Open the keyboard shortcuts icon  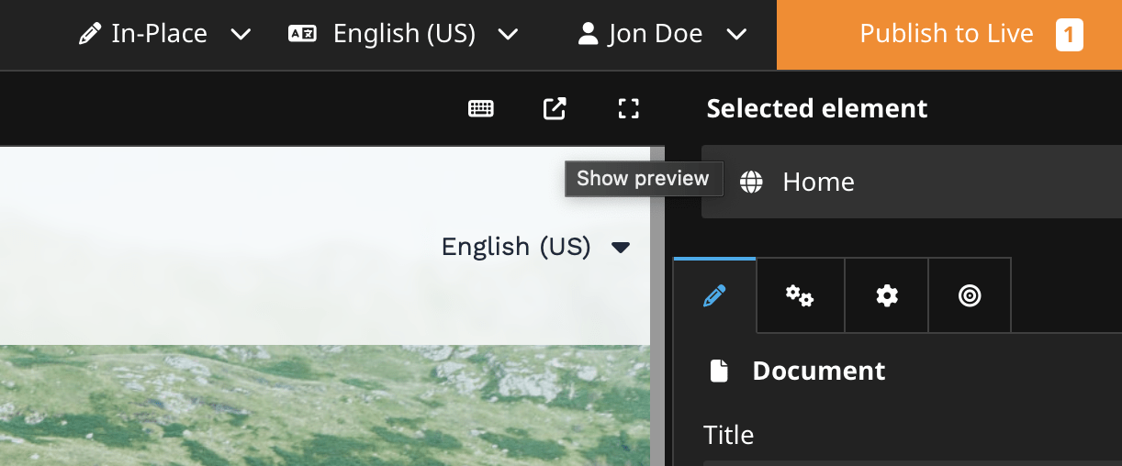[x=481, y=109]
